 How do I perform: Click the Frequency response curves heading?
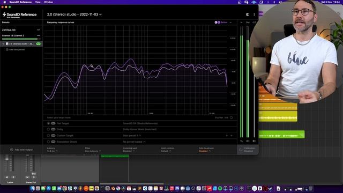pos(61,23)
